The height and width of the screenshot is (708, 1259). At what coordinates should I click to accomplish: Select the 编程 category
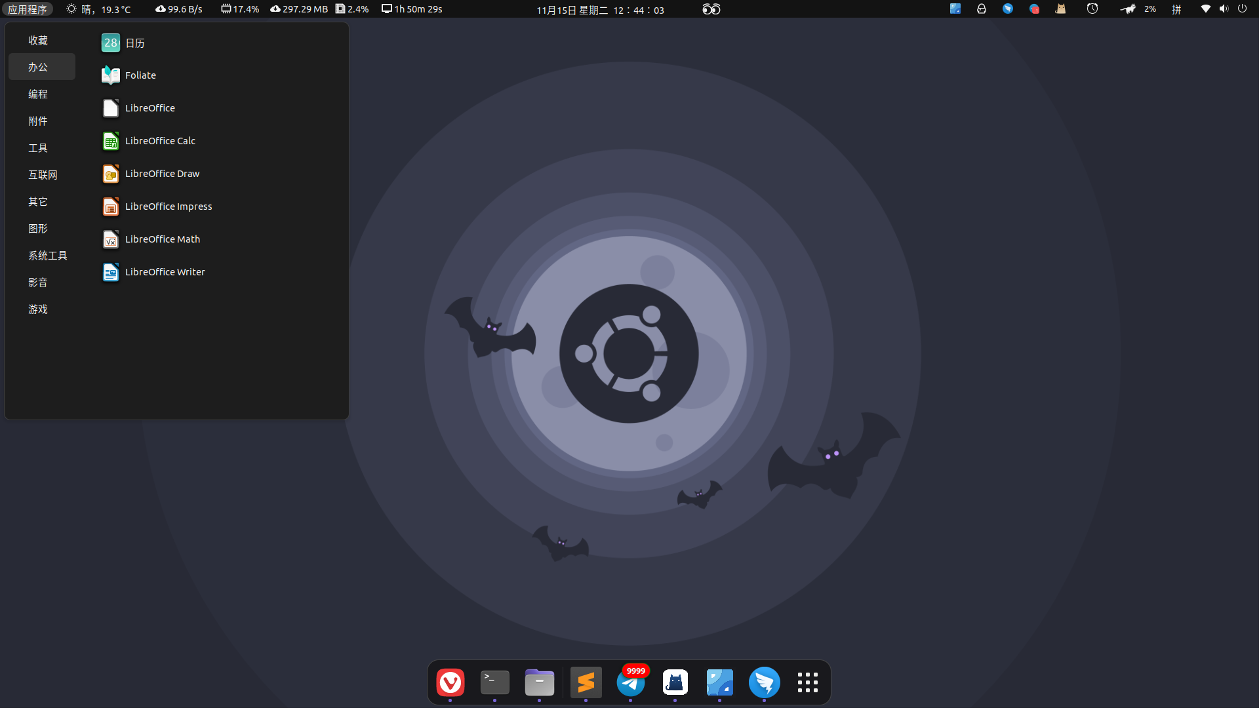pyautogui.click(x=38, y=94)
